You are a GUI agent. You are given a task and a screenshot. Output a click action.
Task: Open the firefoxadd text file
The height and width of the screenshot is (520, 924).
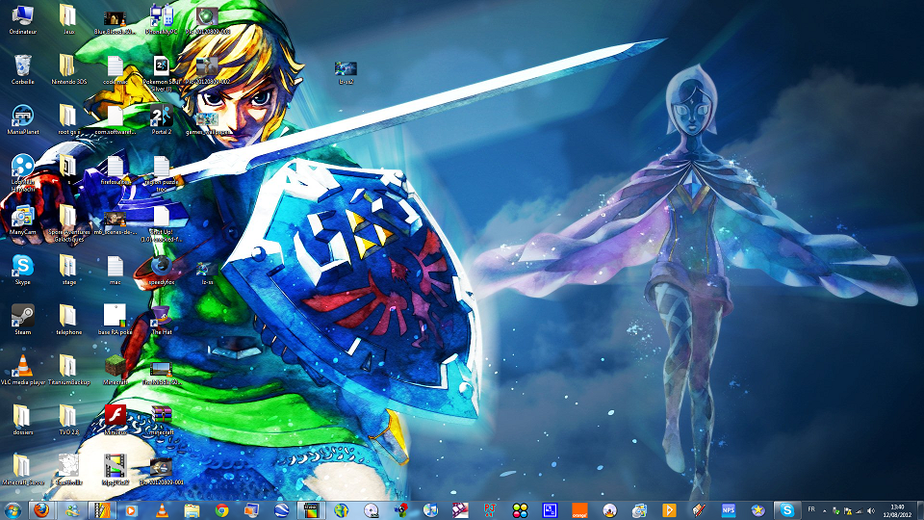(x=115, y=169)
